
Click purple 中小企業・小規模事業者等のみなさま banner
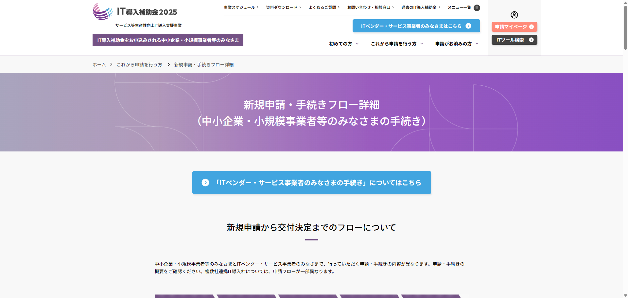168,40
